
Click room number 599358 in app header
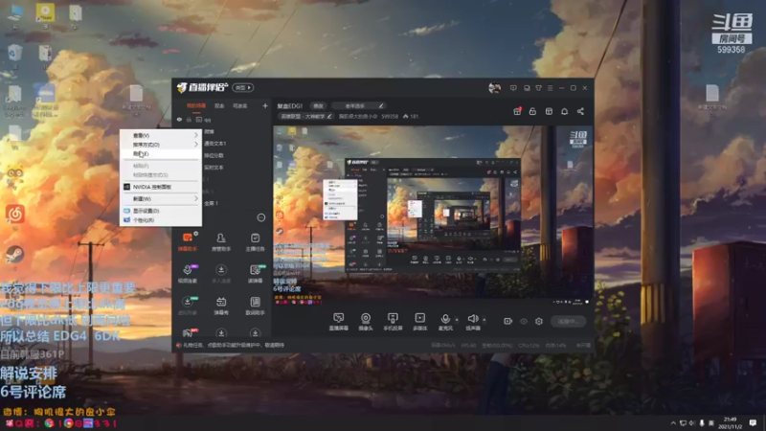[x=390, y=116]
